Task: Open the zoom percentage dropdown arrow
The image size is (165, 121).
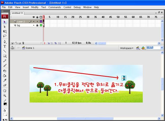Action: (x=162, y=48)
